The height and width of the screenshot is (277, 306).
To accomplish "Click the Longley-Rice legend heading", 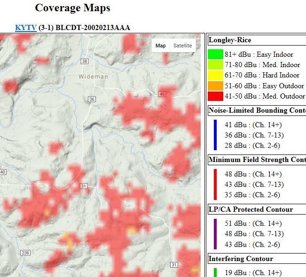I will (x=229, y=40).
